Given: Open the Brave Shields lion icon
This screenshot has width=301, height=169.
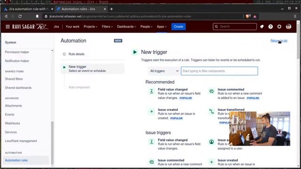Looking at the screenshot, I should pos(247,16).
